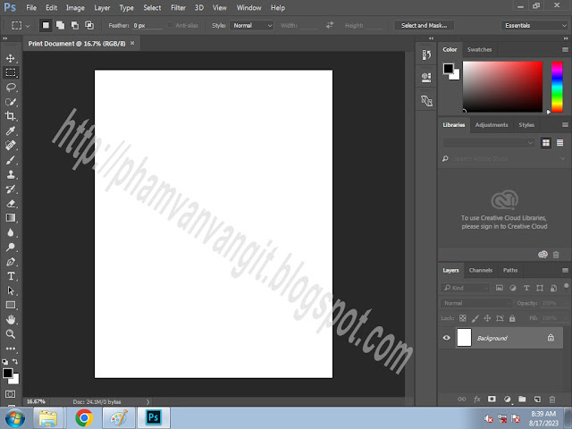The width and height of the screenshot is (572, 429).
Task: Select the Spot Healing Brush tool
Action: coord(11,145)
